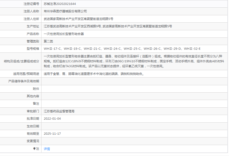The image size is (229, 156).
Task: Click the 变更情况 row label
Action: coord(33,141)
